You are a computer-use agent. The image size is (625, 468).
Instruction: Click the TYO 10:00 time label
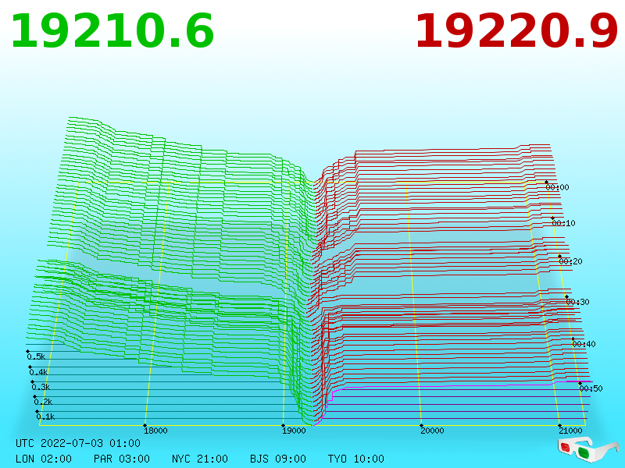pyautogui.click(x=356, y=459)
